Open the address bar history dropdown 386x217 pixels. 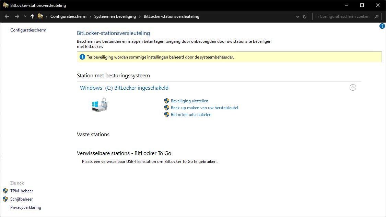pos(297,17)
